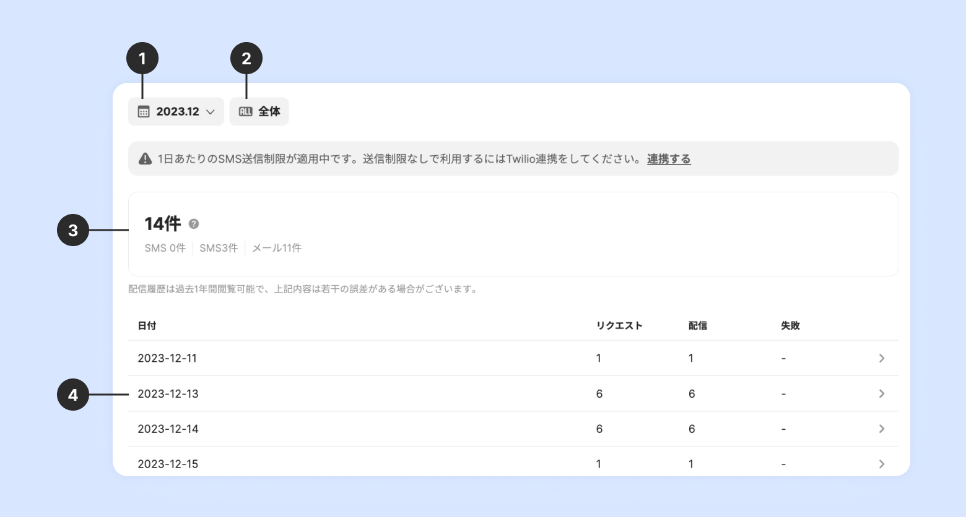Select the 2023-12-14 date row
This screenshot has width=966, height=517.
point(513,429)
